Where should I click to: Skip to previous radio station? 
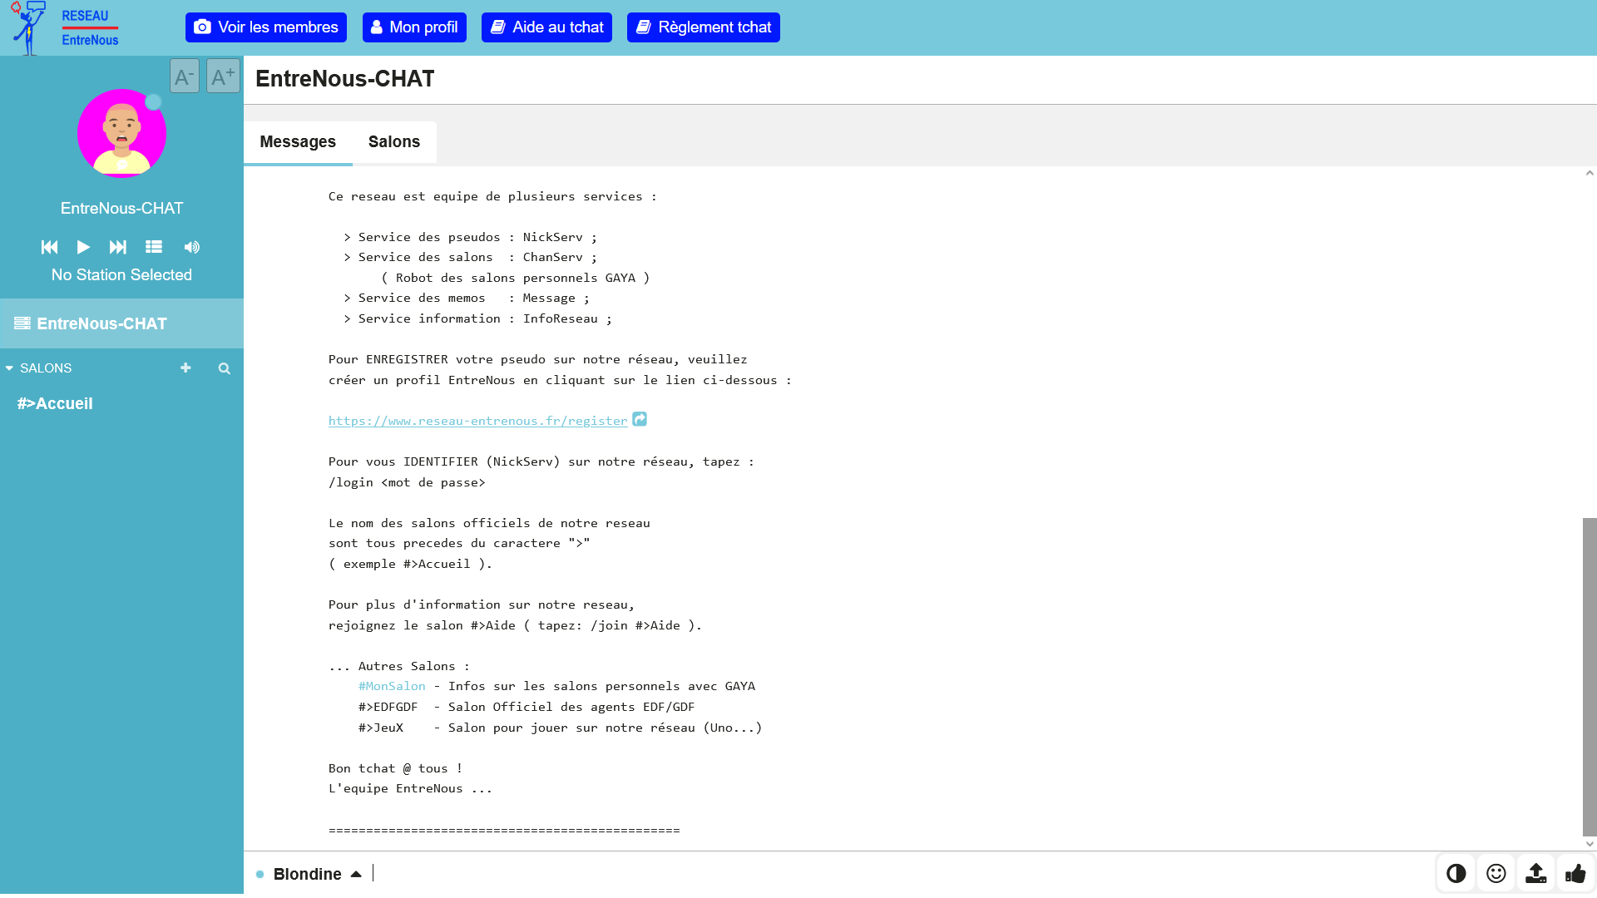point(49,247)
